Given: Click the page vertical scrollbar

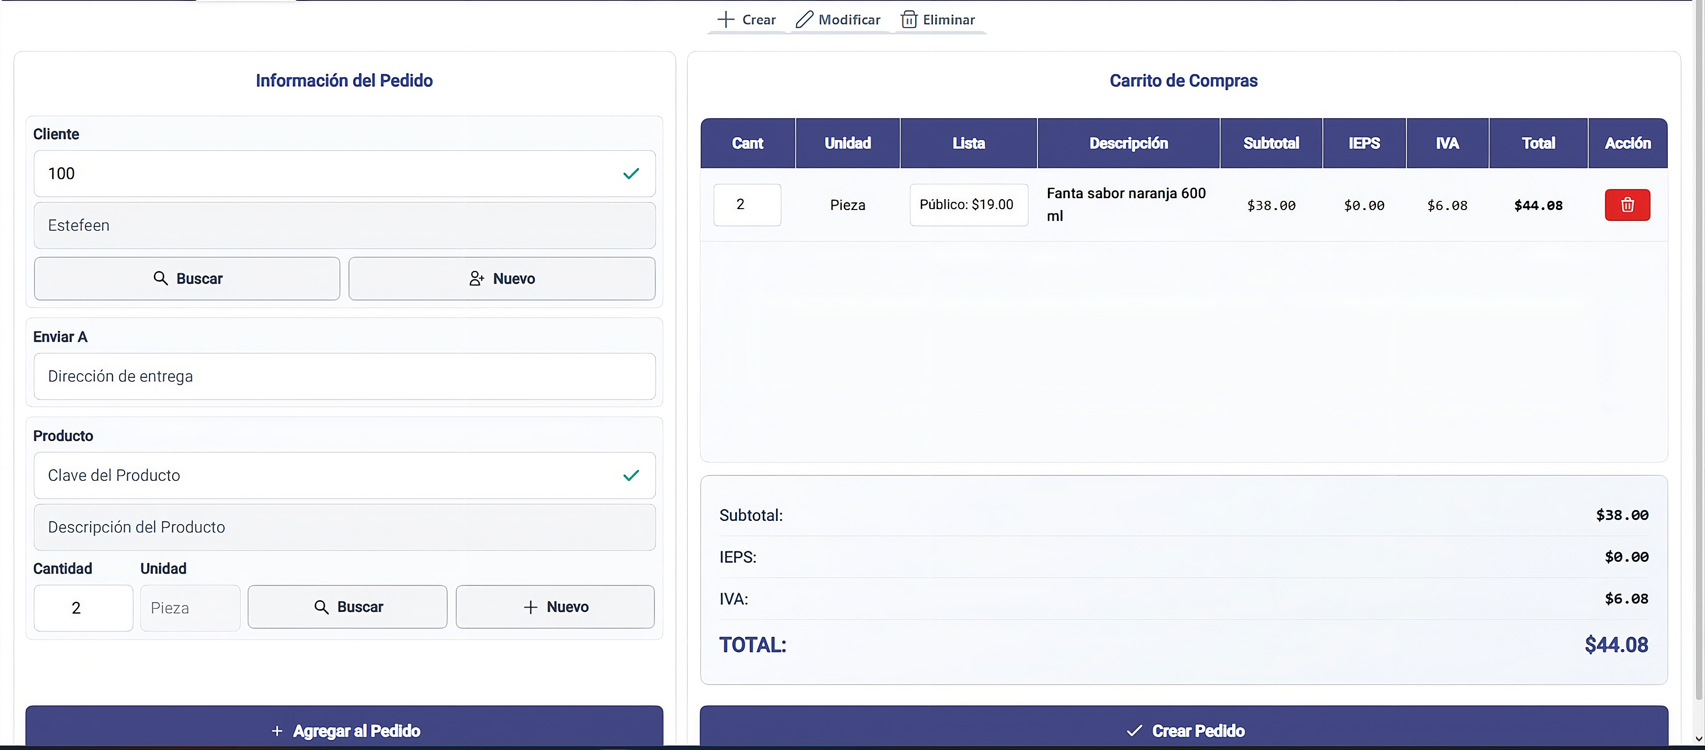Looking at the screenshot, I should click(x=1698, y=351).
